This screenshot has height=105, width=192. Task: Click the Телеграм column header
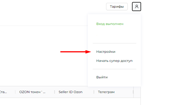[x=106, y=92]
